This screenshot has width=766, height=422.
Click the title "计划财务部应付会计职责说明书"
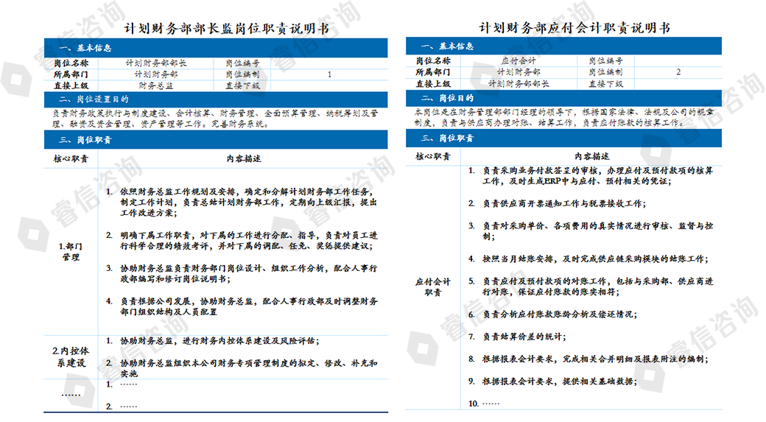(x=574, y=28)
